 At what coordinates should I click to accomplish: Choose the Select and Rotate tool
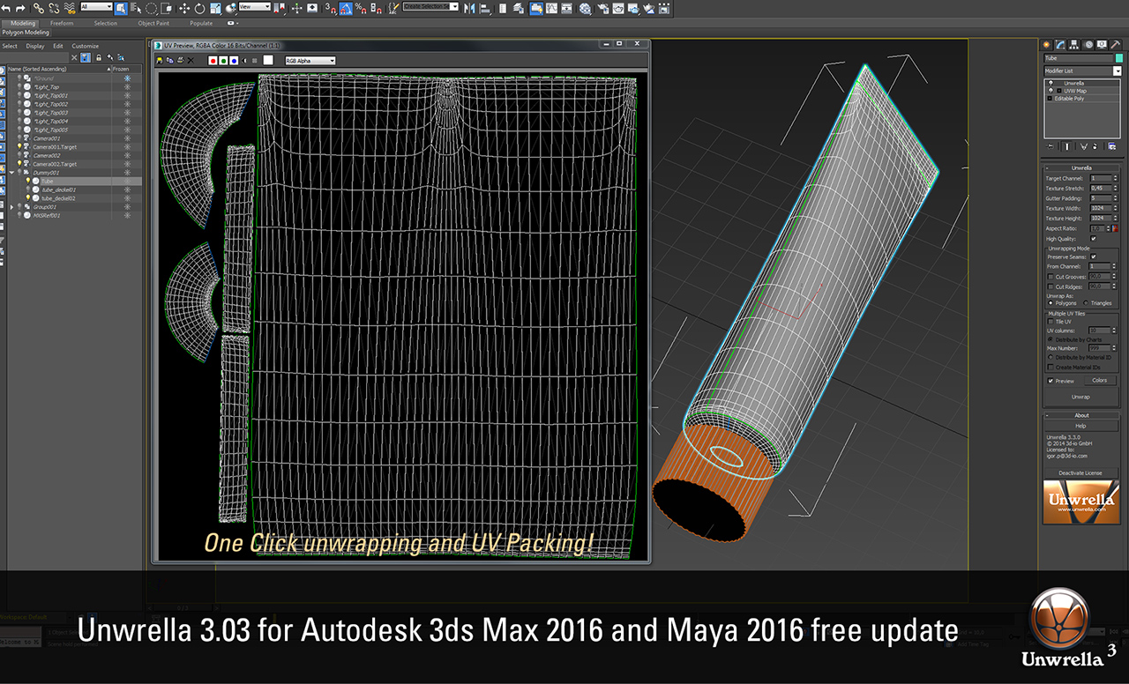pos(199,8)
